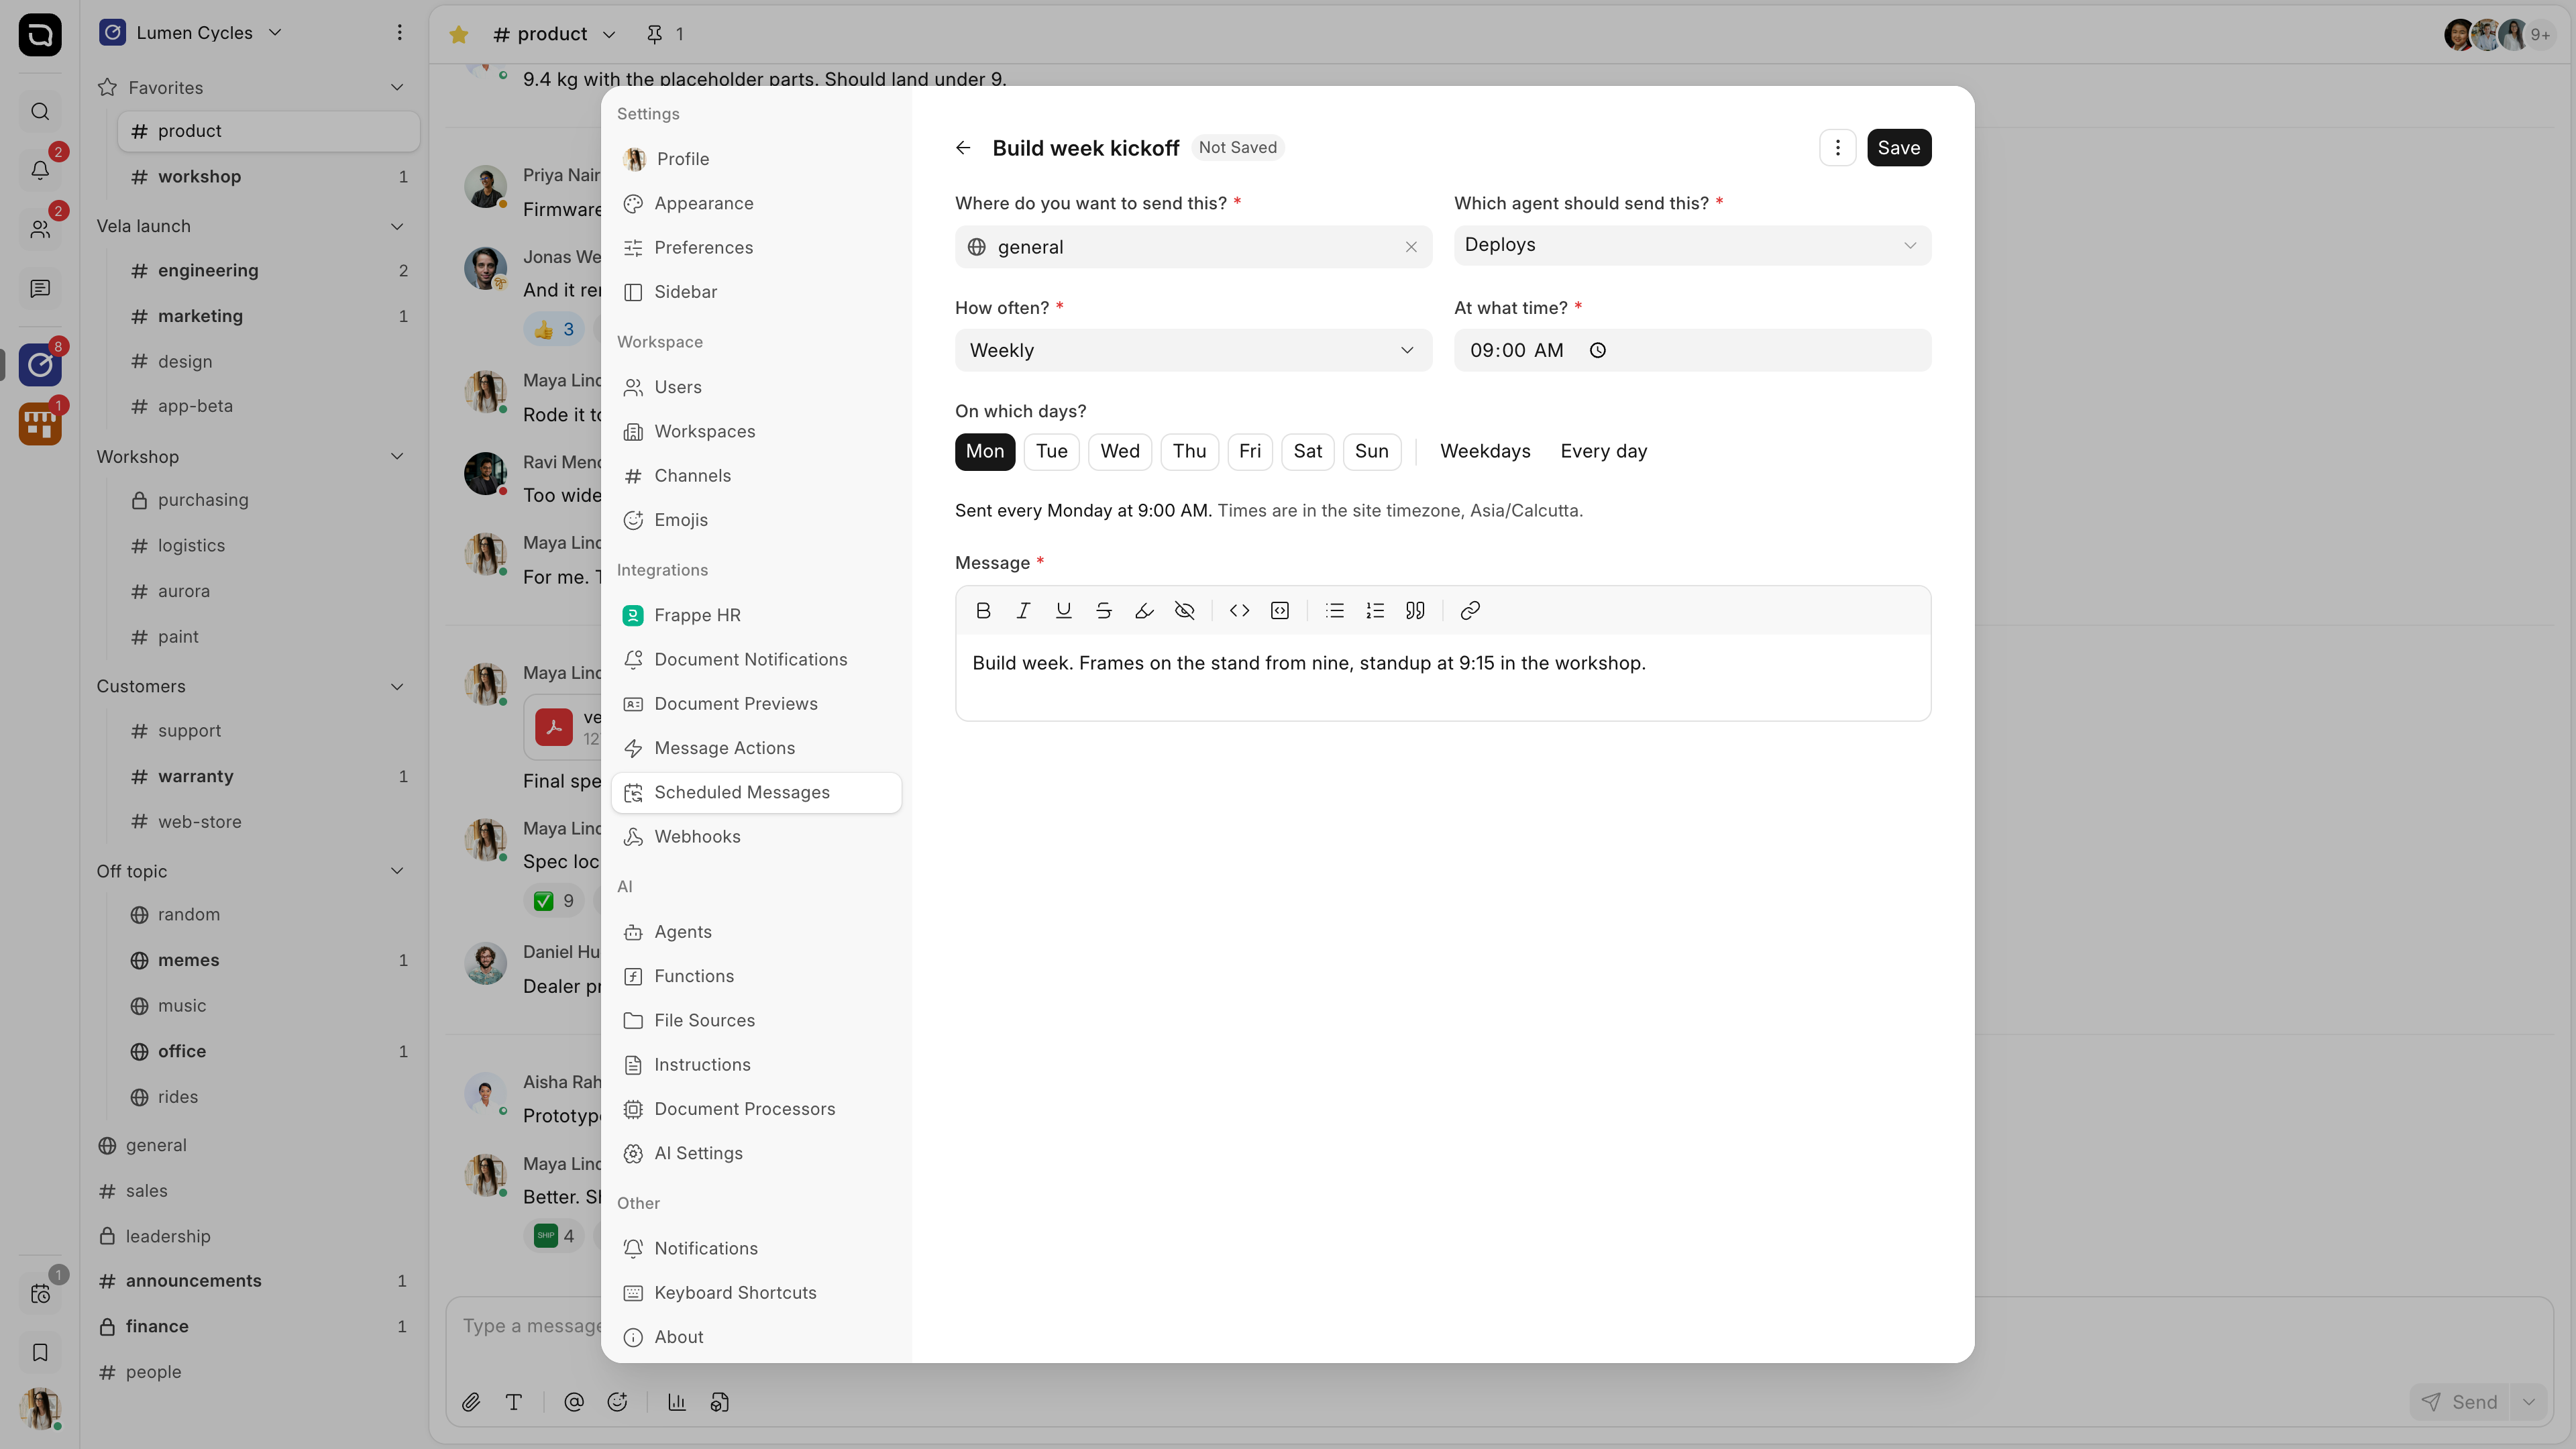Open the Deploys agent dropdown

(1692, 245)
